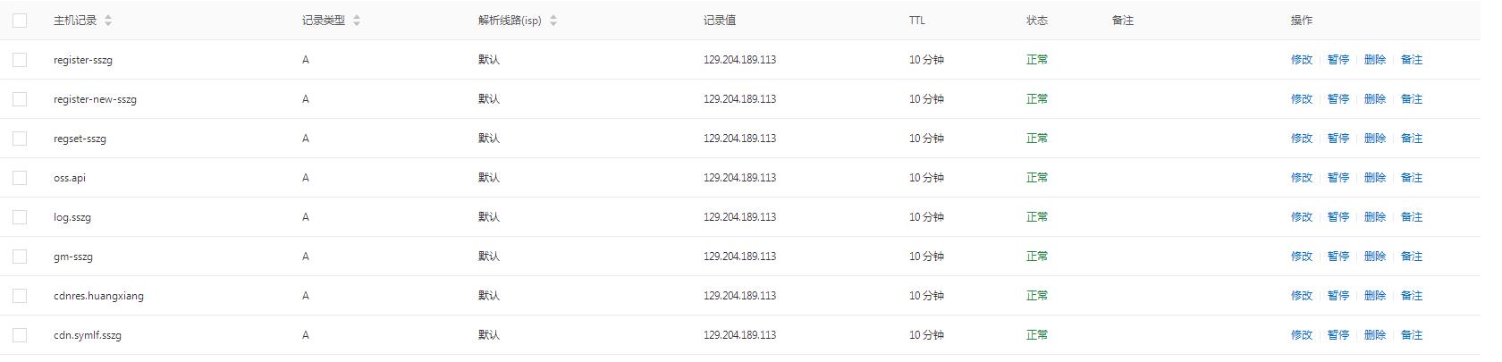Check the register-sszg record checkbox
1502x362 pixels.
20,60
